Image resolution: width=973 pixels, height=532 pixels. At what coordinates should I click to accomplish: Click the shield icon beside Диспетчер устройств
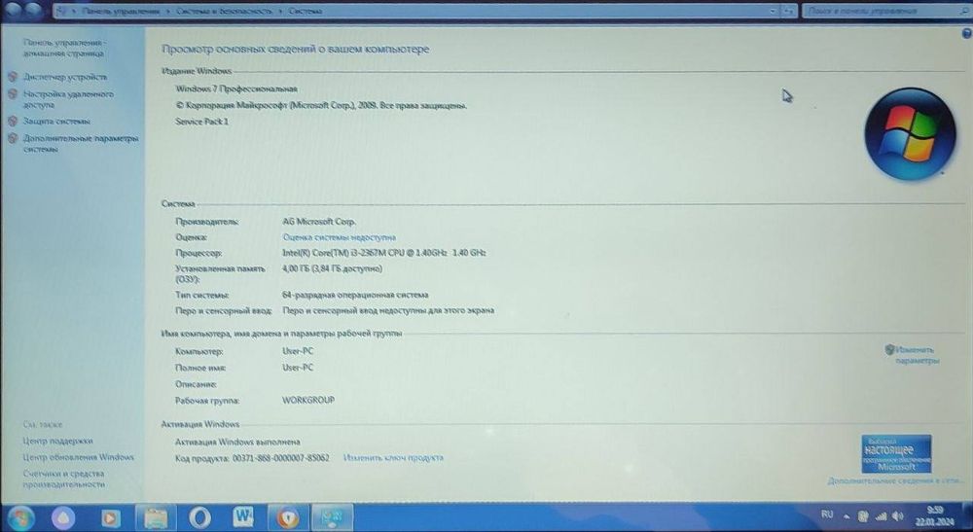coord(13,77)
